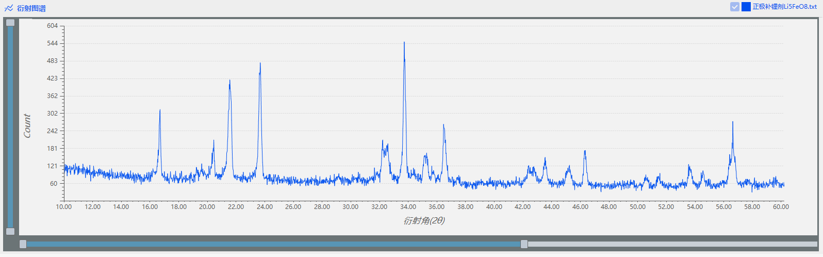Image resolution: width=823 pixels, height=257 pixels.
Task: Click the diffraction peak near 16.7 degrees
Action: (x=160, y=111)
